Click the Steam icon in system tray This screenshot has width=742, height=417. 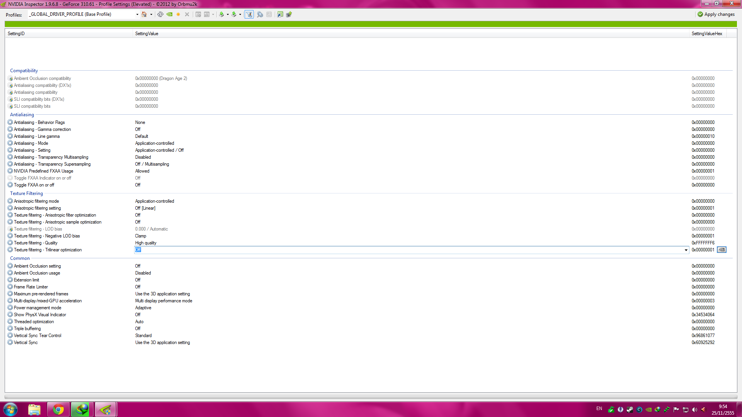tap(630, 409)
